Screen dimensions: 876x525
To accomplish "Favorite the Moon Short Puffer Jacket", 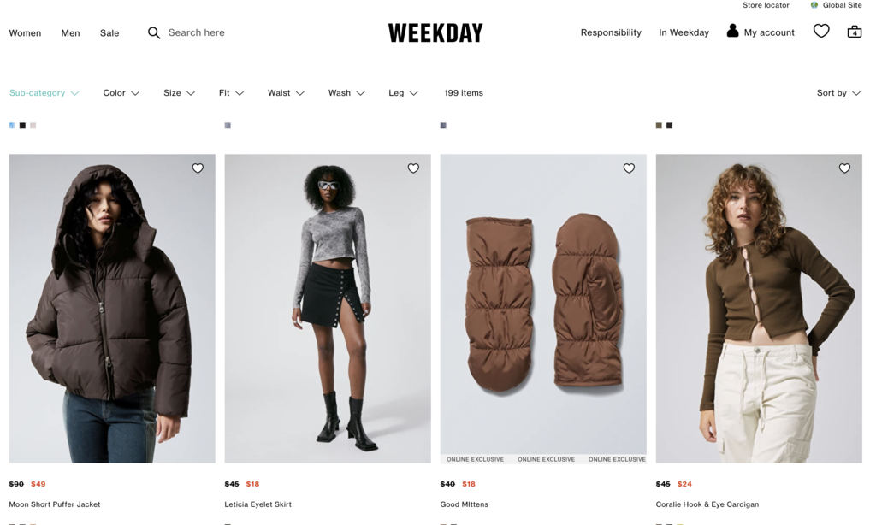I will [198, 168].
